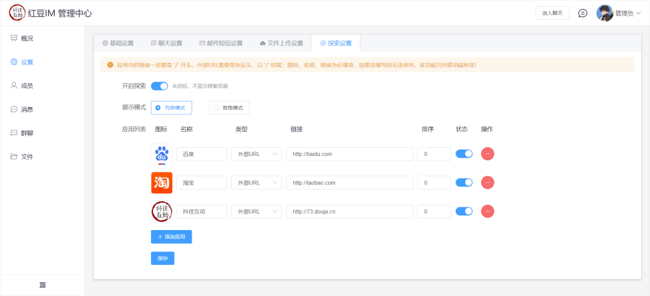Click the 进入聊天 button
650x296 pixels.
(552, 13)
